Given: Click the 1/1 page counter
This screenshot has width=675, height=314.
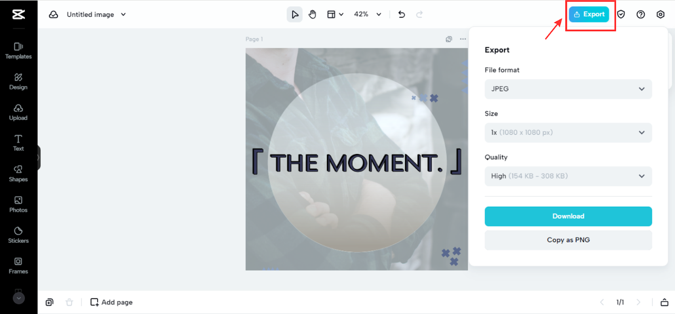Looking at the screenshot, I should (620, 302).
